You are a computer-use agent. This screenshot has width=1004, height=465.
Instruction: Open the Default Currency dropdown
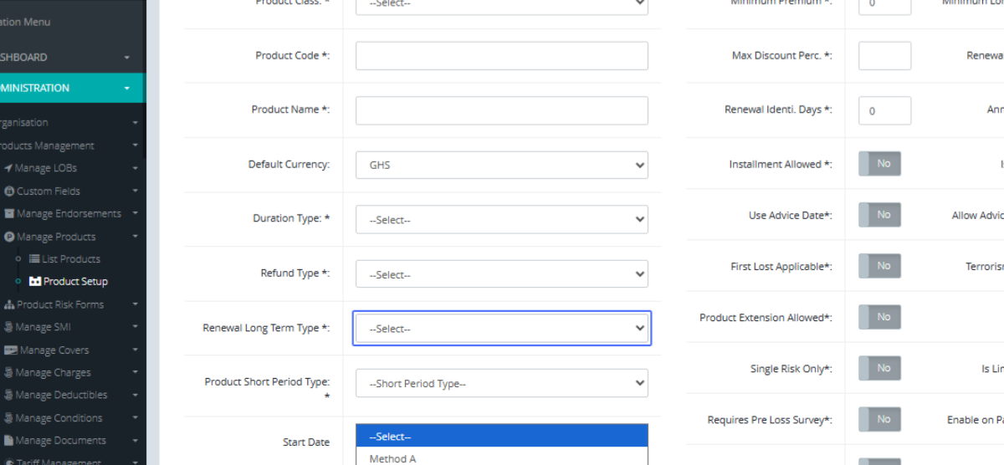[x=501, y=165]
